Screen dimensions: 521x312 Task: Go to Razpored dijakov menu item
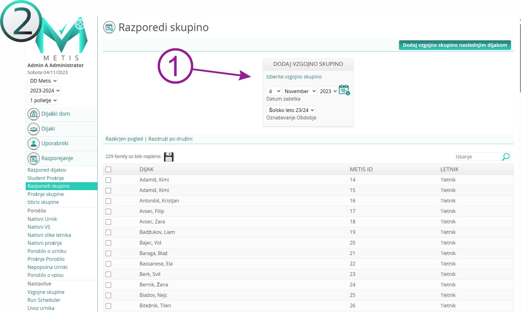click(x=47, y=170)
